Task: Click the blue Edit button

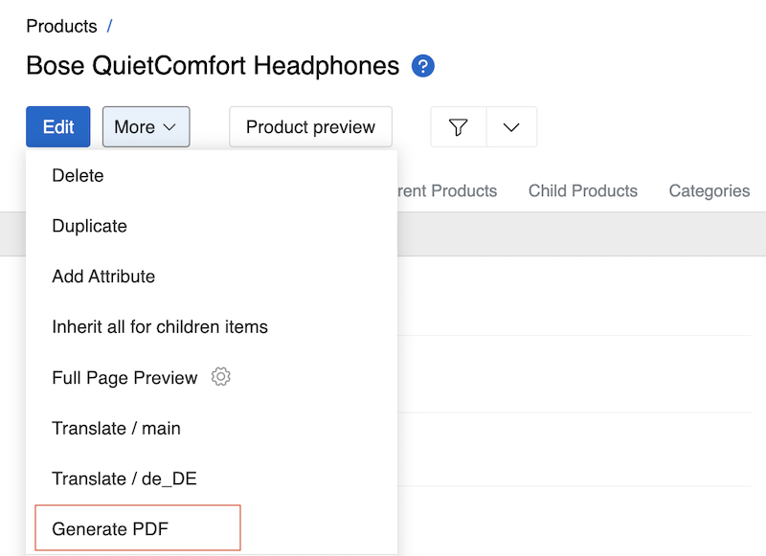Action: [58, 127]
